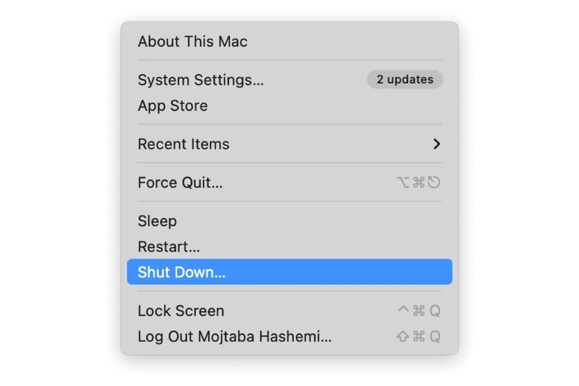
Task: Select Lock Screen
Action: [181, 311]
